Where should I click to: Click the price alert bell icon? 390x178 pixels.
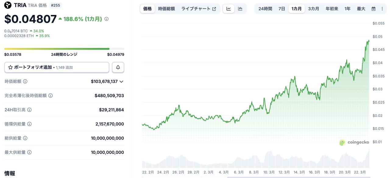tap(118, 67)
